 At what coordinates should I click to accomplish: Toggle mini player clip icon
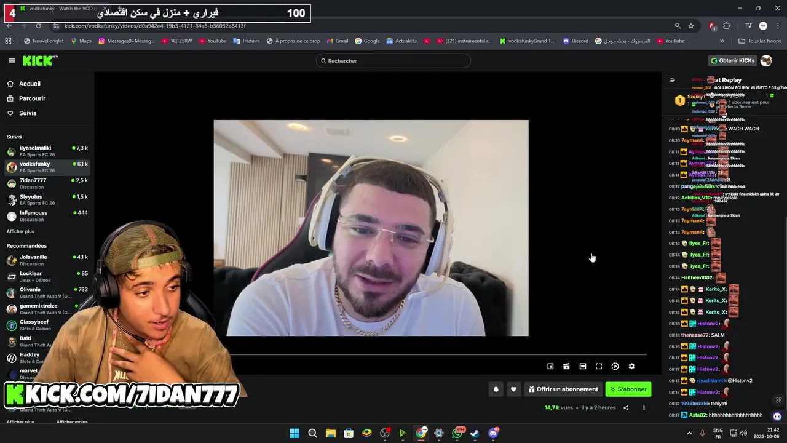[566, 366]
